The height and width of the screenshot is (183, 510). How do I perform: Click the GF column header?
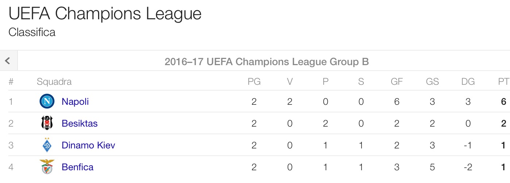click(x=397, y=82)
